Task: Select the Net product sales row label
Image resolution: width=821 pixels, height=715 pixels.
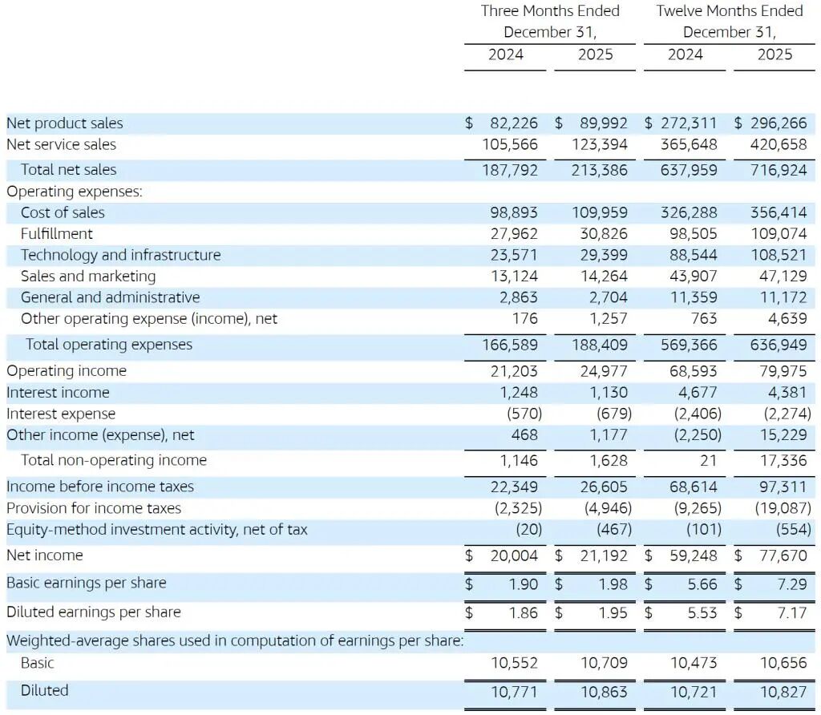Action: [64, 123]
